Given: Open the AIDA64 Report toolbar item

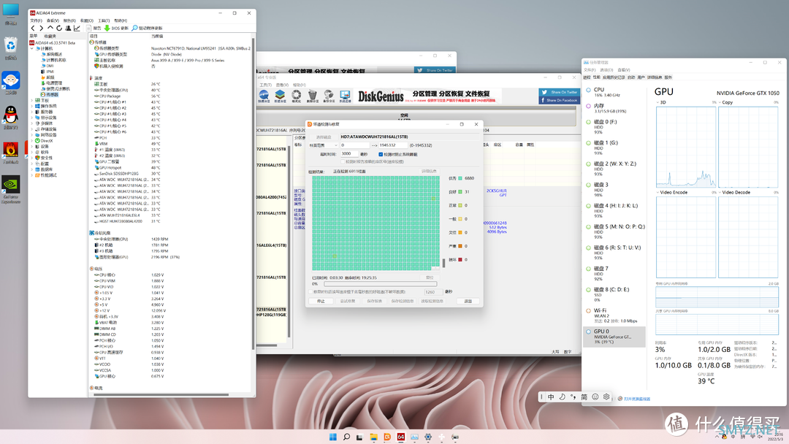Looking at the screenshot, I should (x=94, y=28).
